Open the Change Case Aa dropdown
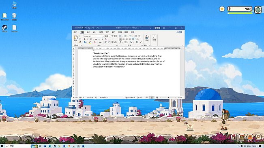 click(100, 42)
